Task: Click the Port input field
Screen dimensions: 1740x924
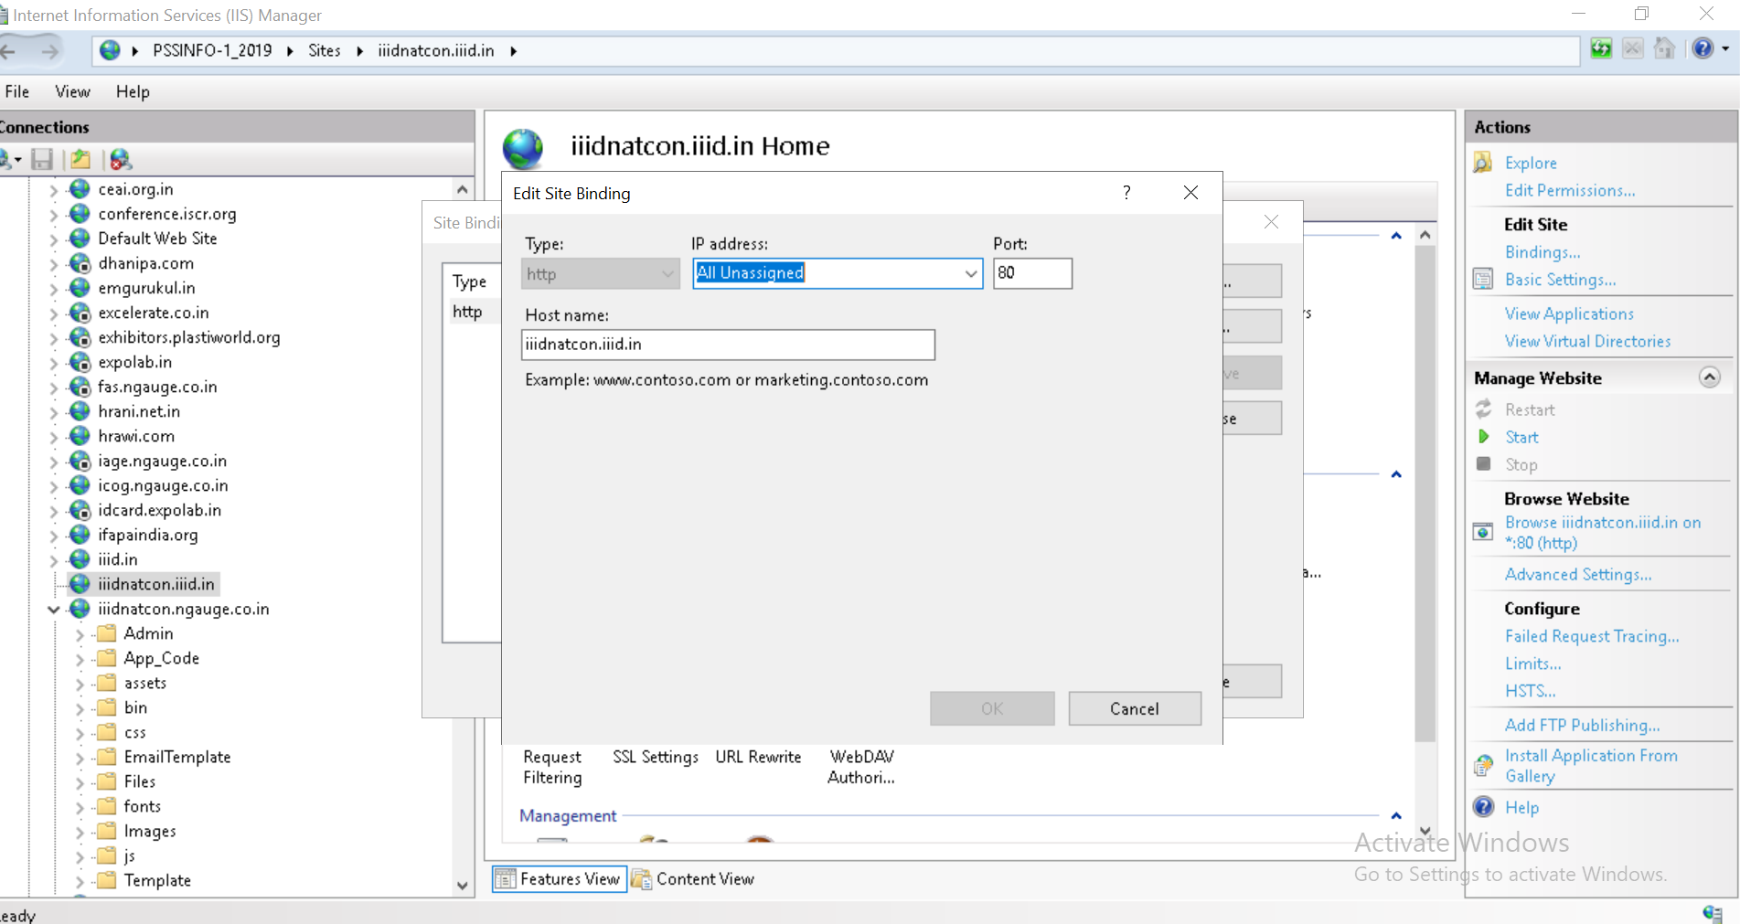Action: [1032, 273]
